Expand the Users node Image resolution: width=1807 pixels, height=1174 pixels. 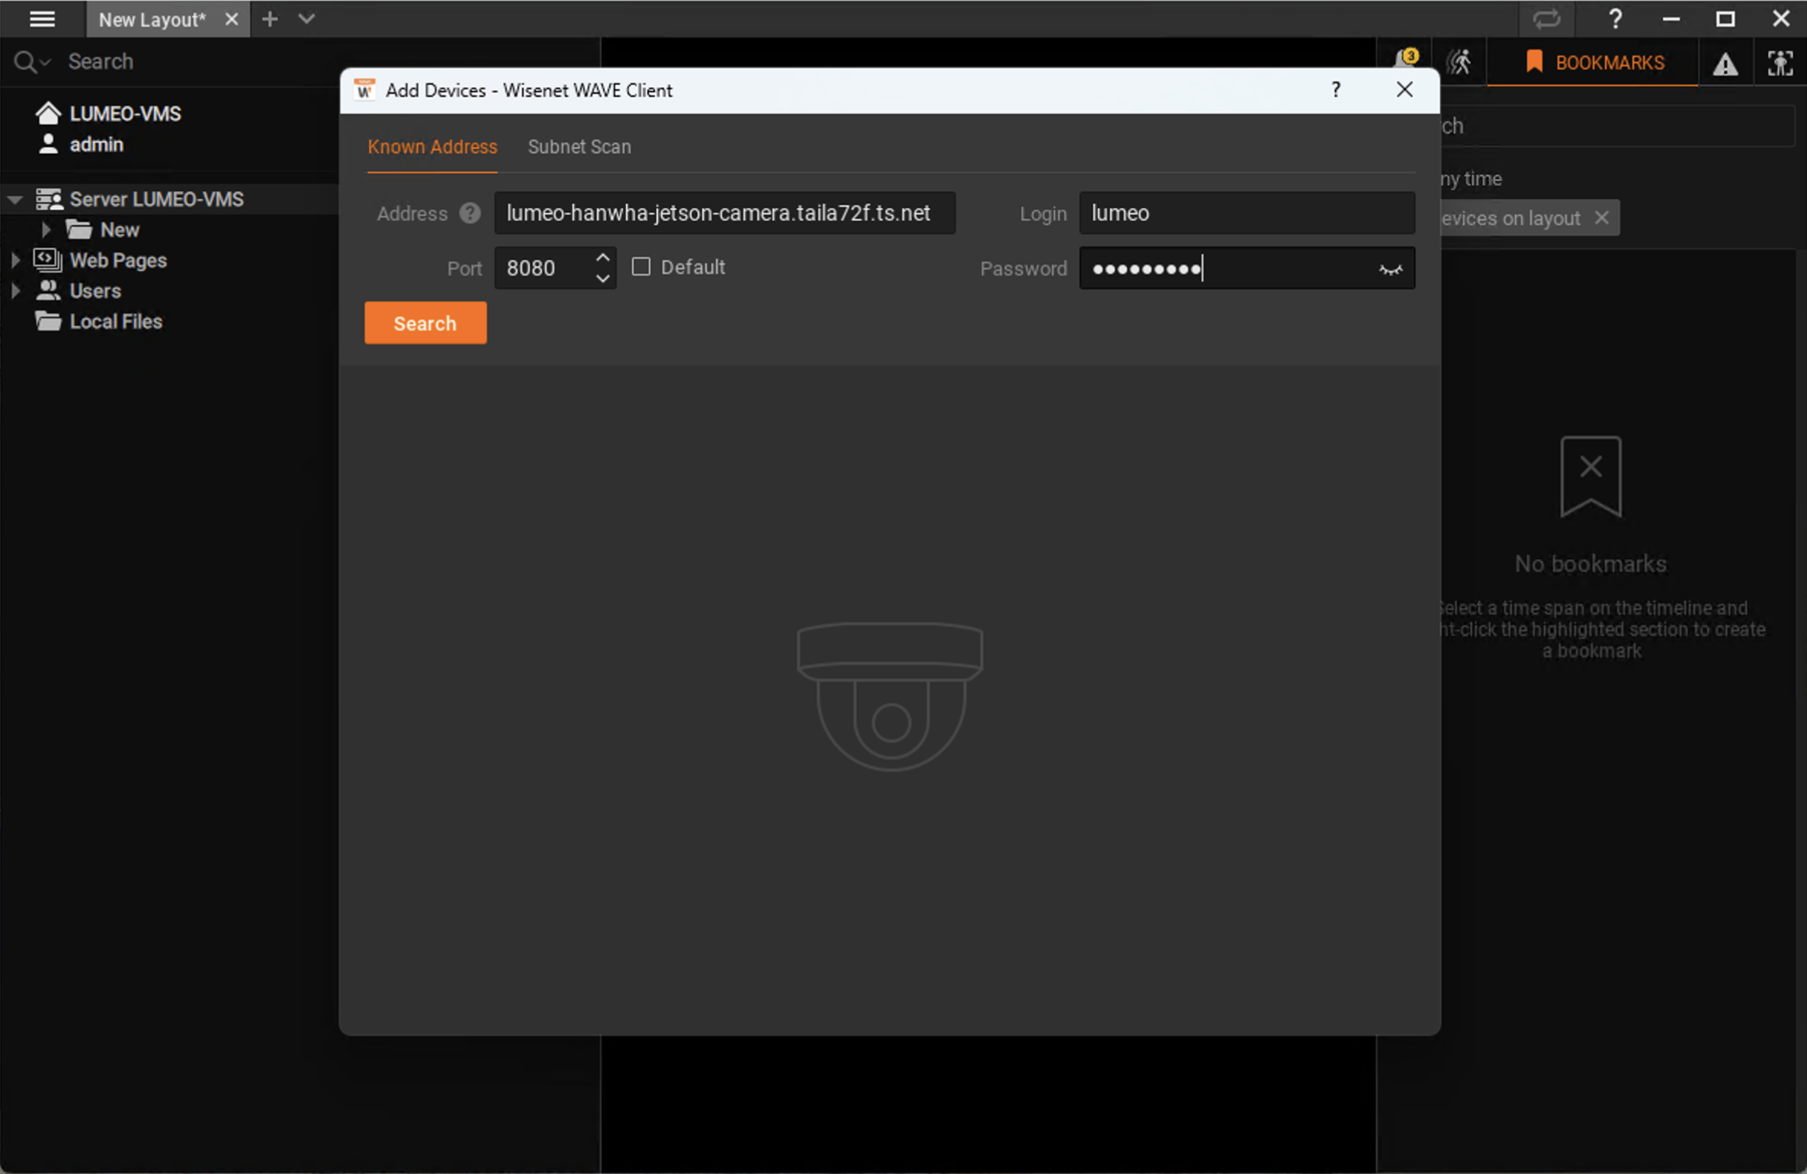[15, 290]
